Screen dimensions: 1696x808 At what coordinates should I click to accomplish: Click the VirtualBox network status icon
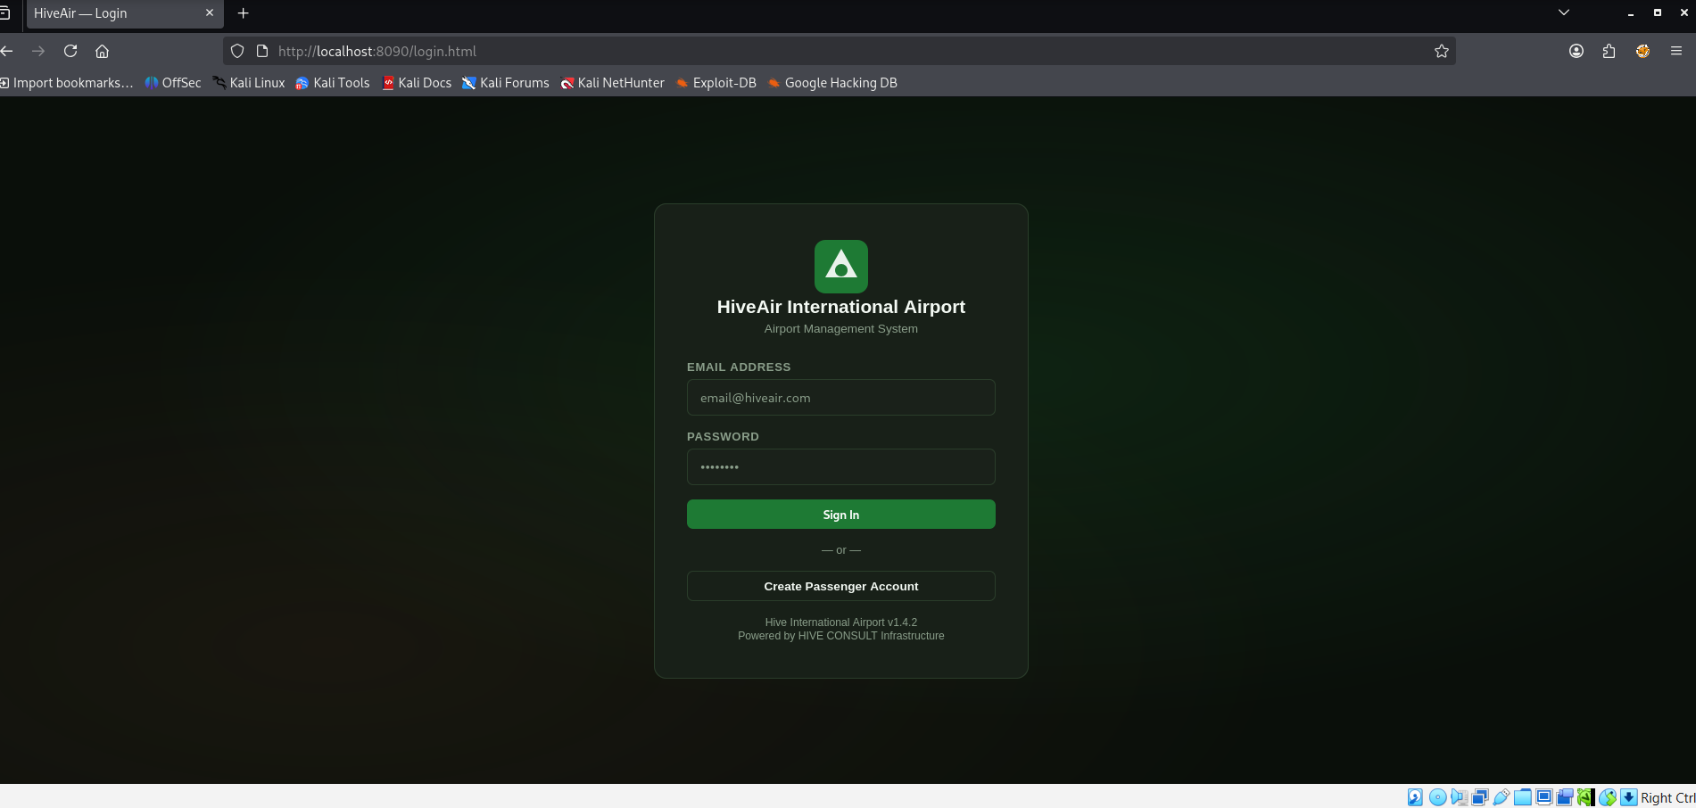[x=1480, y=797]
